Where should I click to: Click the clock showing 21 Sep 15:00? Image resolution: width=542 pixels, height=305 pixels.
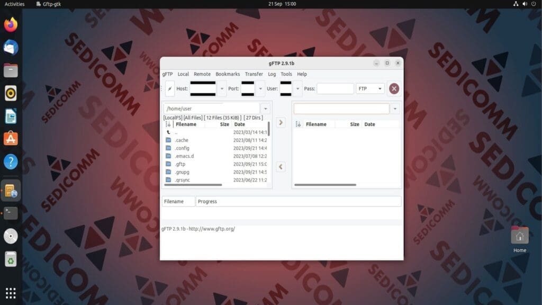[282, 4]
